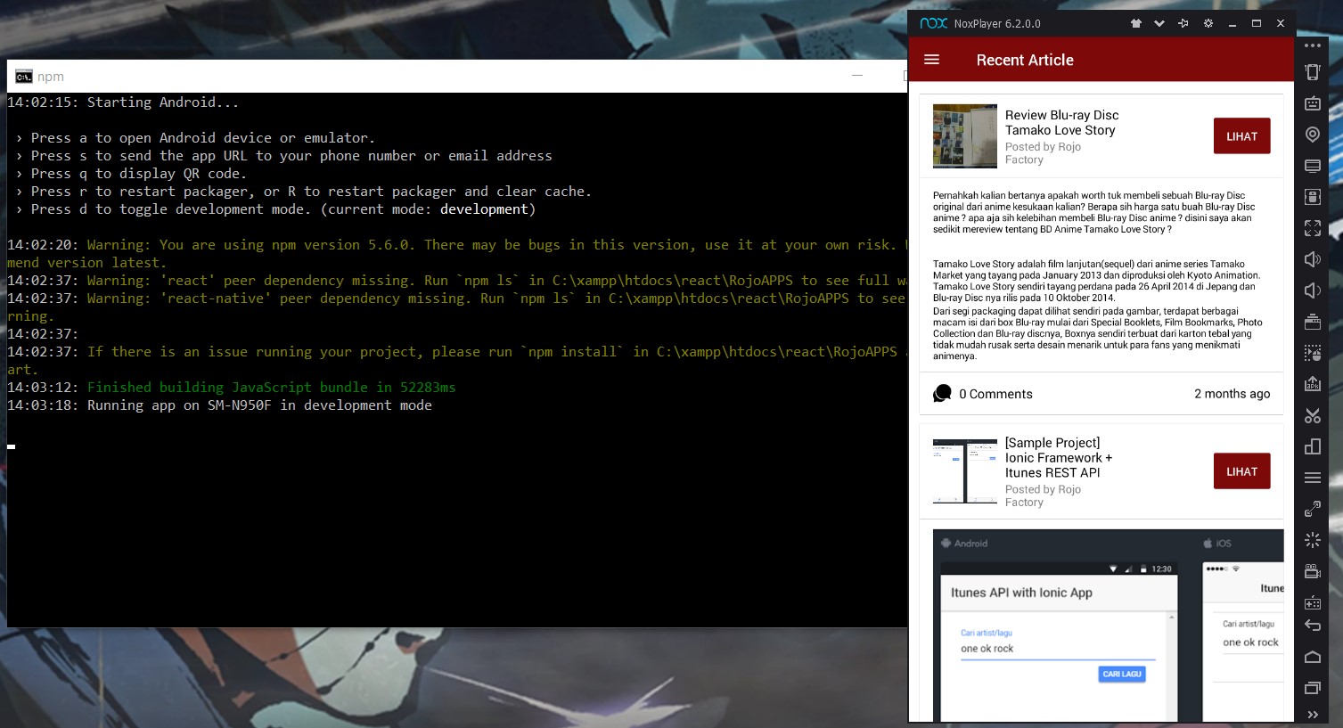Open the video recorder camera icon
Viewport: 1343px width, 728px height.
point(1313,571)
